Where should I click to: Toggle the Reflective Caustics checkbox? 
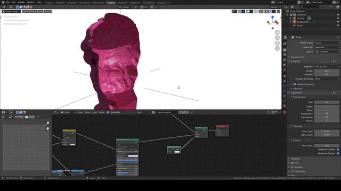(338, 150)
